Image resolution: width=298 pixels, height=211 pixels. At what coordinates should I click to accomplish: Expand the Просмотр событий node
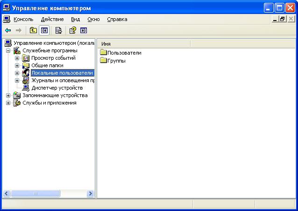click(x=17, y=58)
